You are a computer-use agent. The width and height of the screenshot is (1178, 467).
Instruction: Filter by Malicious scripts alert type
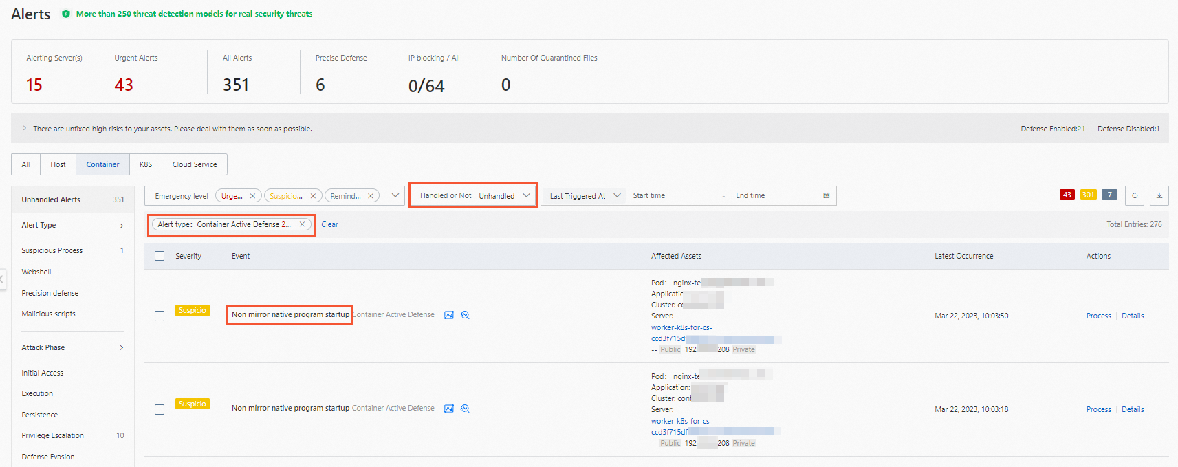49,314
